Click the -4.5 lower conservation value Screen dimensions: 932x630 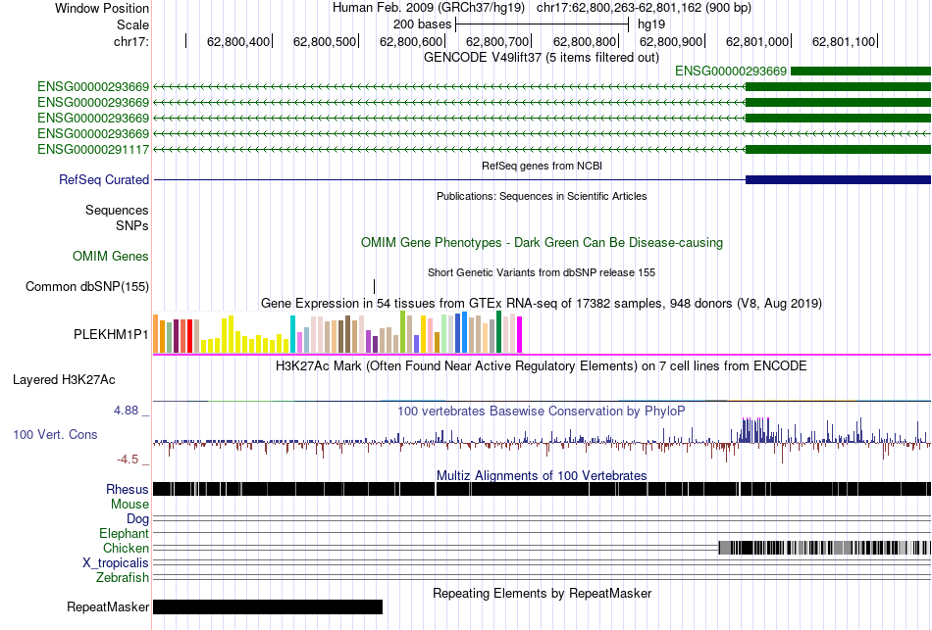click(x=128, y=460)
